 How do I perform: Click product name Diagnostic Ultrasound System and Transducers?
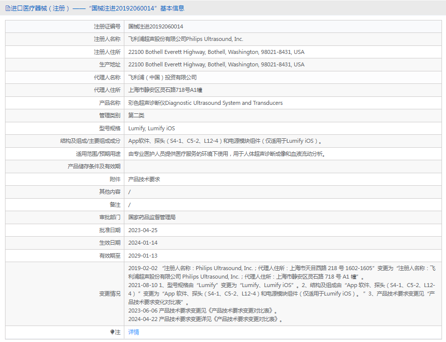[x=205, y=103]
